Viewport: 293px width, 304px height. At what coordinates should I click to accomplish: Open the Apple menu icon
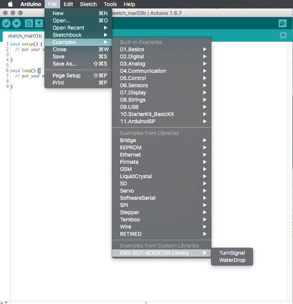pos(10,4)
